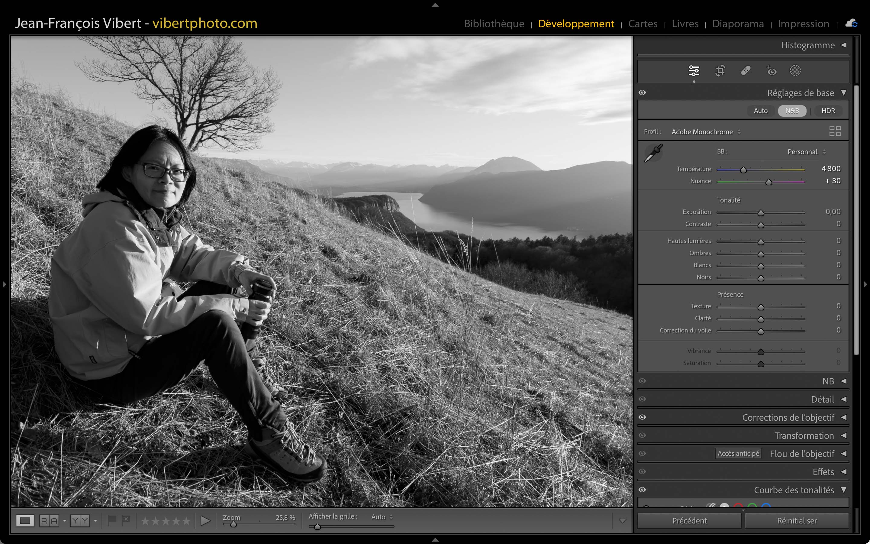Select the healing bandage tool
The height and width of the screenshot is (544, 870).
tap(746, 71)
